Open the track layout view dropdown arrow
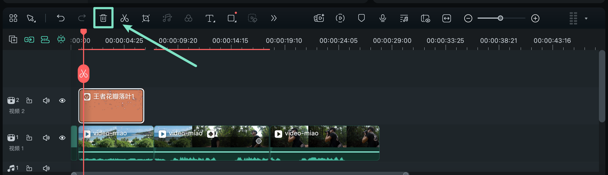 click(x=586, y=18)
